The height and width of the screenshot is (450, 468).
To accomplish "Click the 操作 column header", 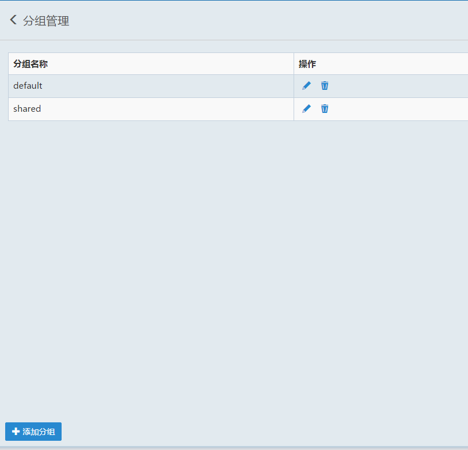I will tap(381, 63).
